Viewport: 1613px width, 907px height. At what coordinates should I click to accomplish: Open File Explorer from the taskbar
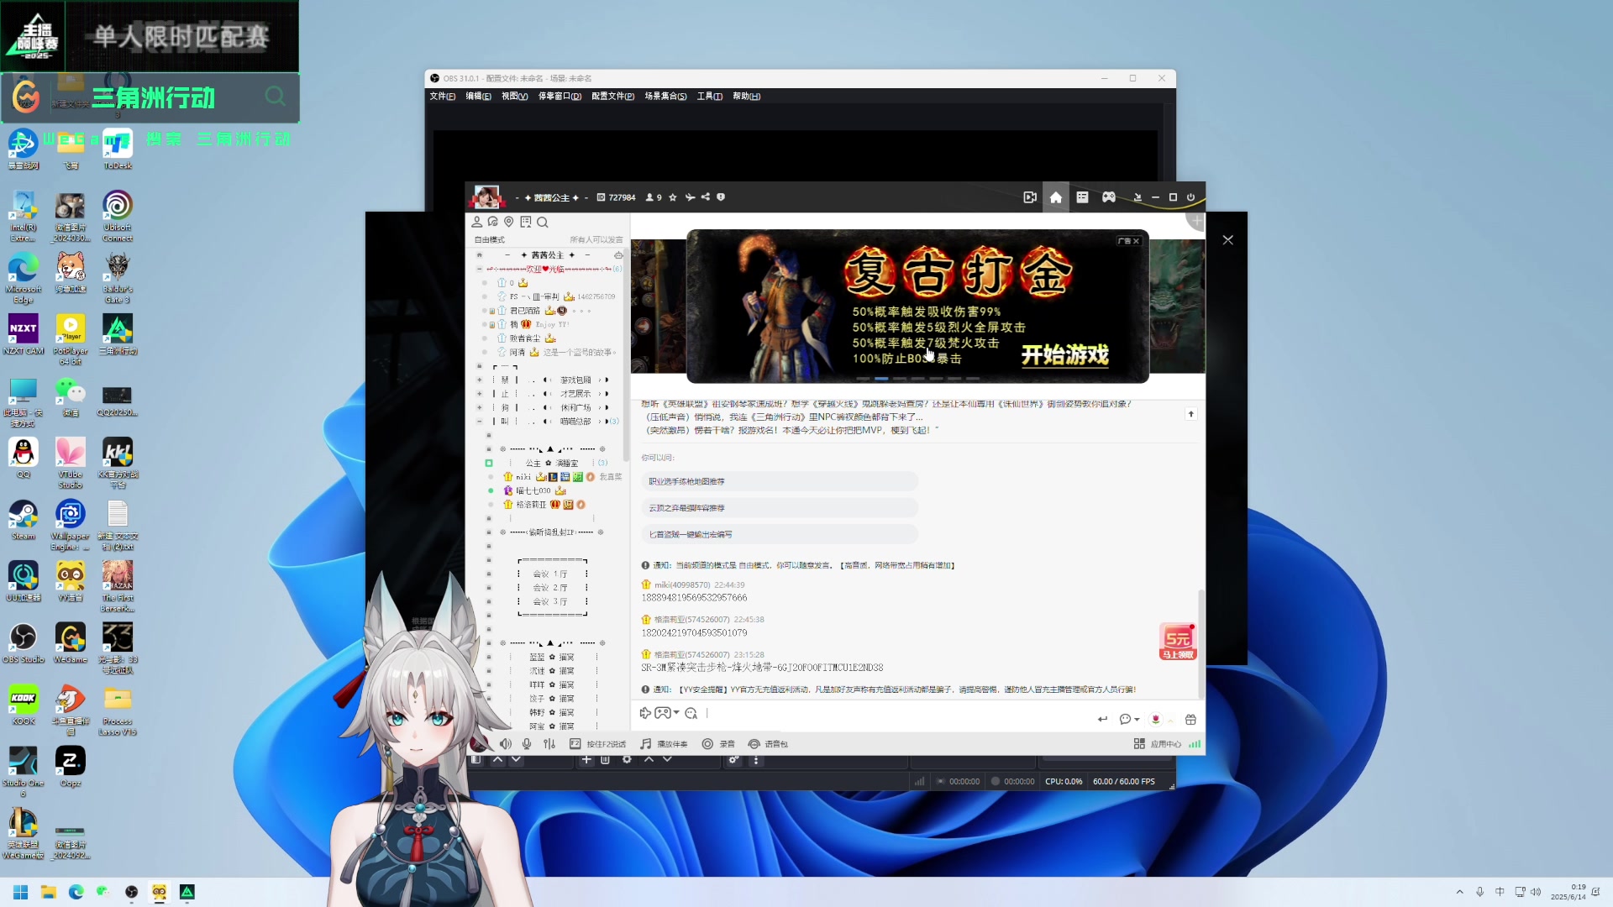pyautogui.click(x=49, y=892)
